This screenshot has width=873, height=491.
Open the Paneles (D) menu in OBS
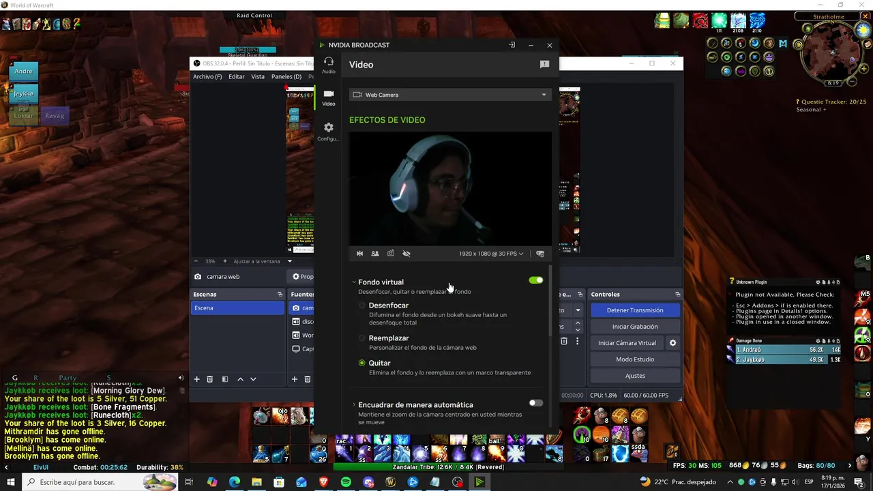pyautogui.click(x=286, y=77)
